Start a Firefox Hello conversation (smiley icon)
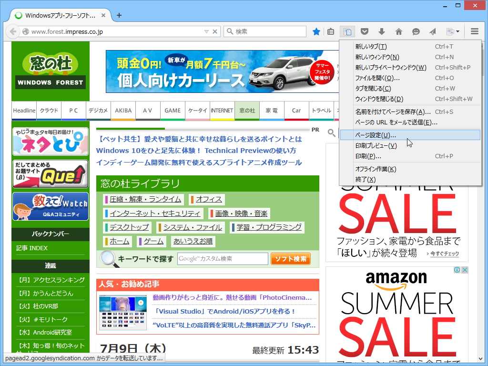Viewport: 488px width, 366px height. point(416,31)
